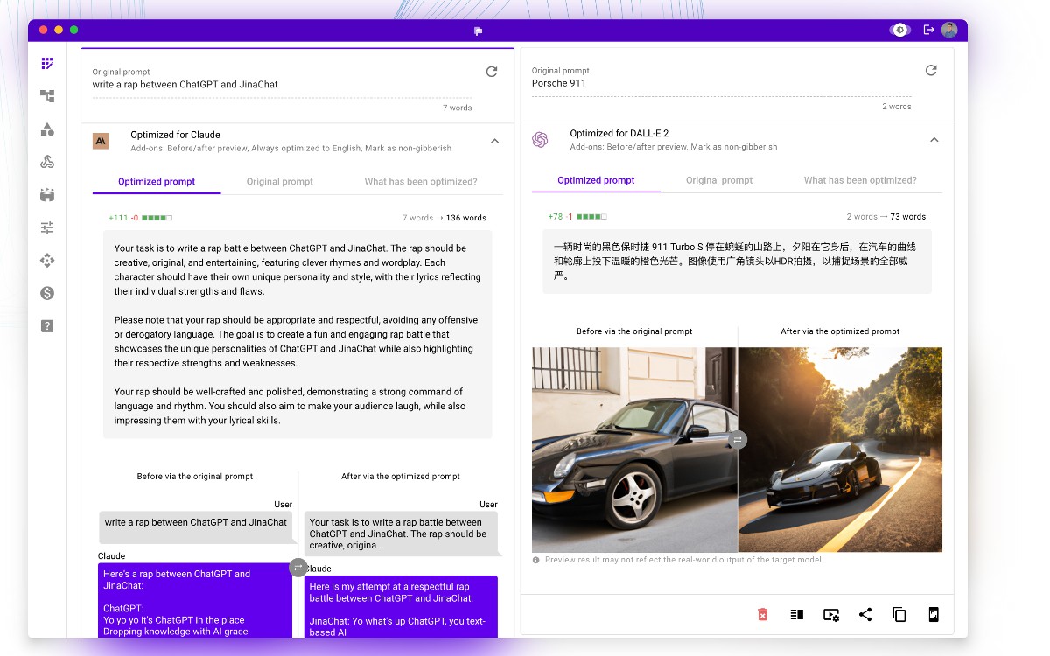Delete the DALL-E prompt using the red trash icon
Image resolution: width=1050 pixels, height=656 pixels.
(x=762, y=614)
